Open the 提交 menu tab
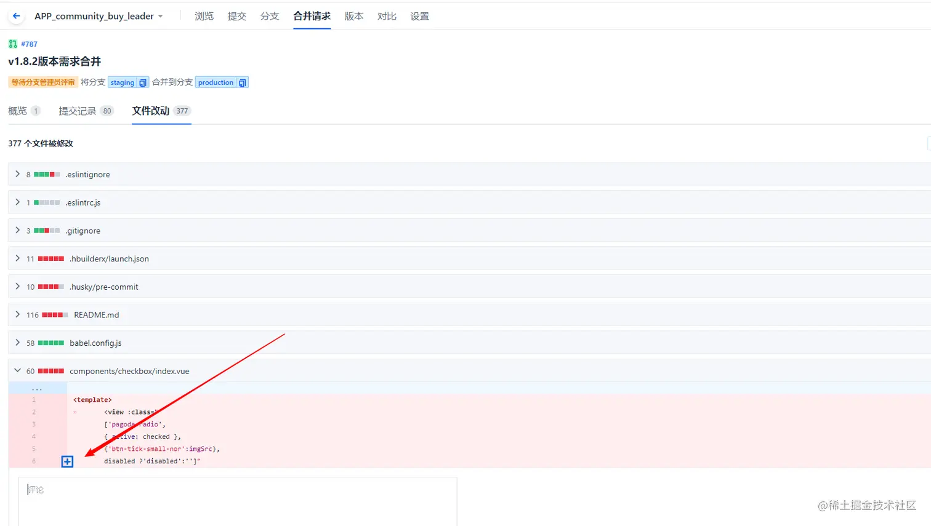This screenshot has height=526, width=931. (x=236, y=16)
